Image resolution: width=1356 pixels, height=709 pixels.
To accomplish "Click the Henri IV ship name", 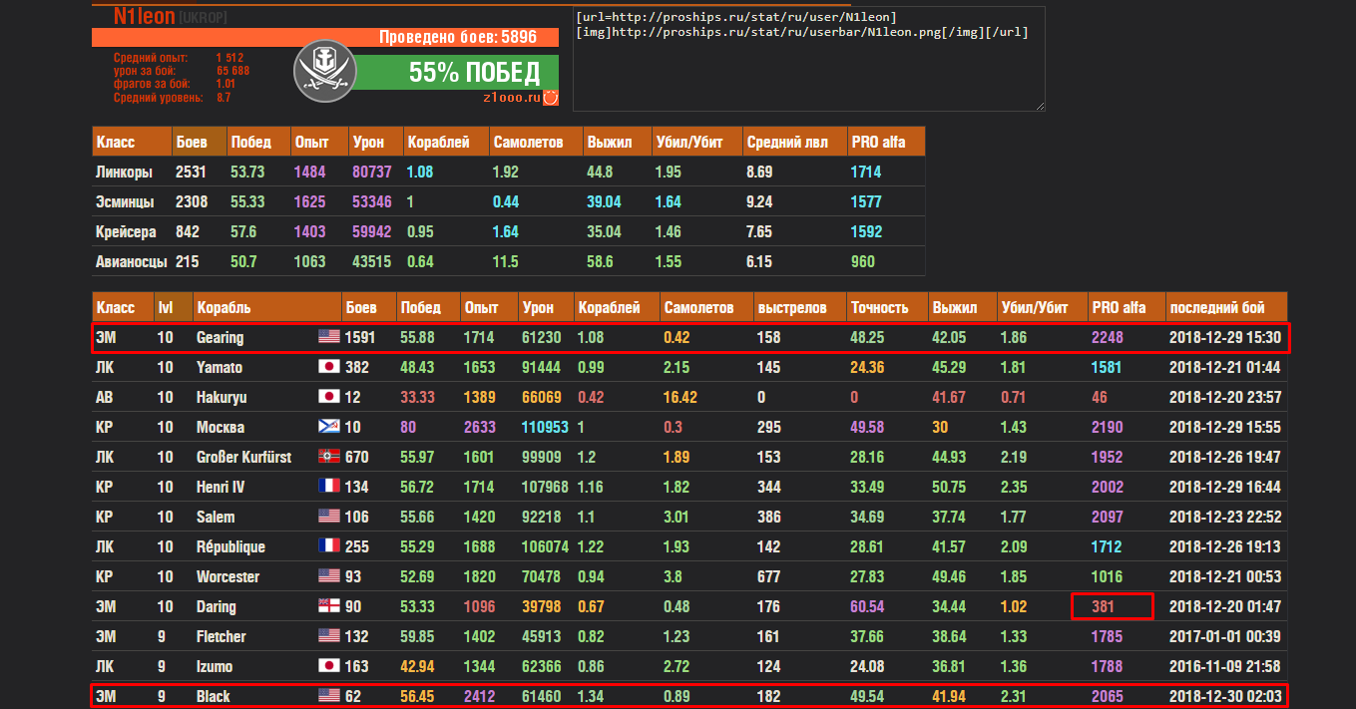I will [222, 487].
